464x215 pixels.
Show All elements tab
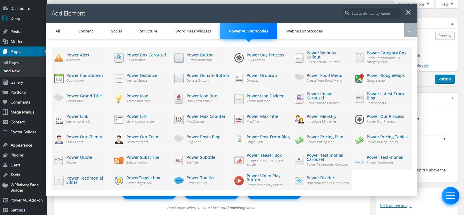coord(58,31)
